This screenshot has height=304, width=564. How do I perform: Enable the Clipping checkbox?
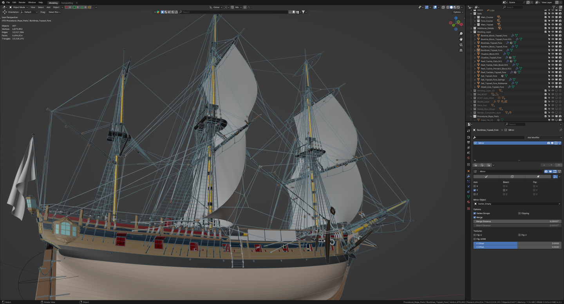(x=519, y=213)
